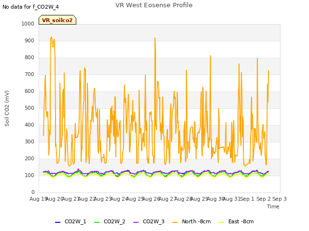The image size is (309, 231).
Task: Click the 700 y-axis tick label
Action: [29, 75]
